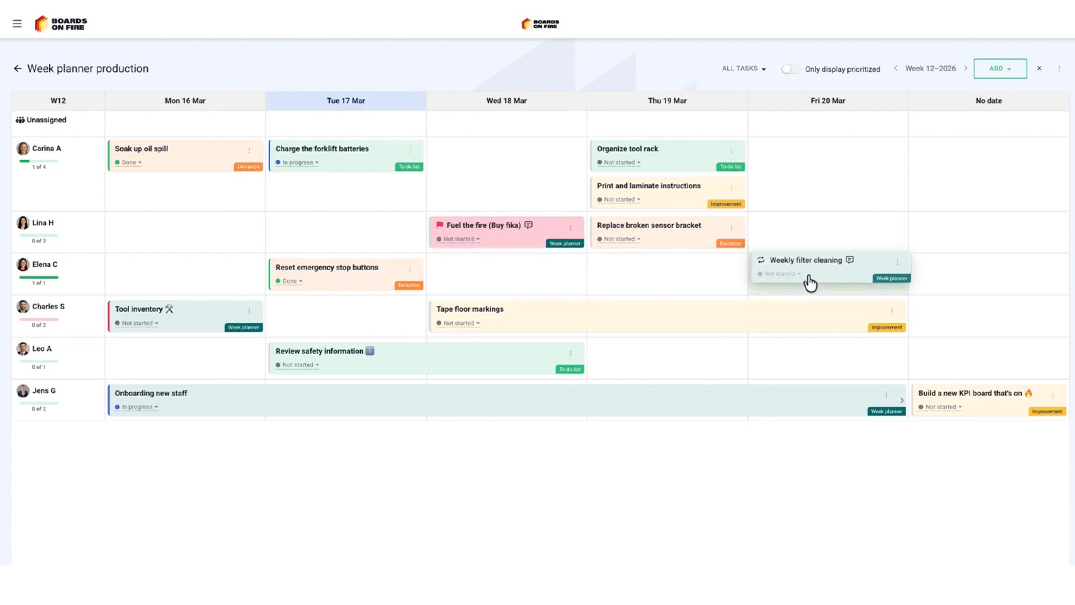Select the Tue 17 Mar column header

346,101
